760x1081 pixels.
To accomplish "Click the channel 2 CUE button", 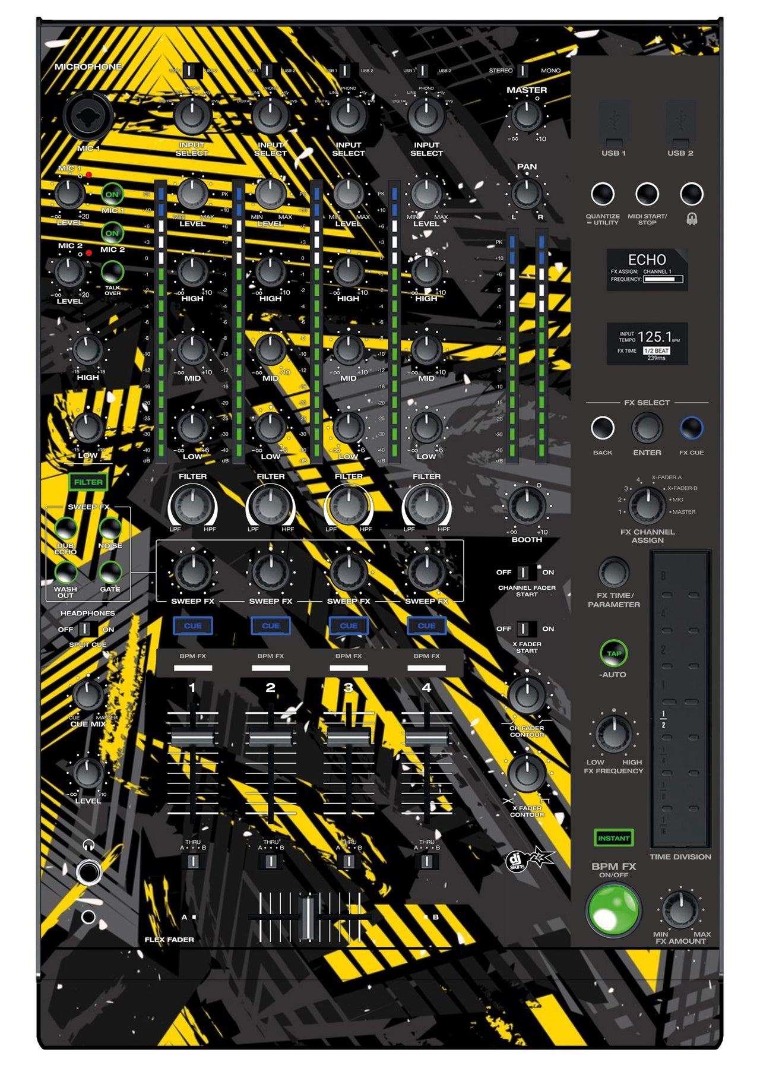I will 271,625.
